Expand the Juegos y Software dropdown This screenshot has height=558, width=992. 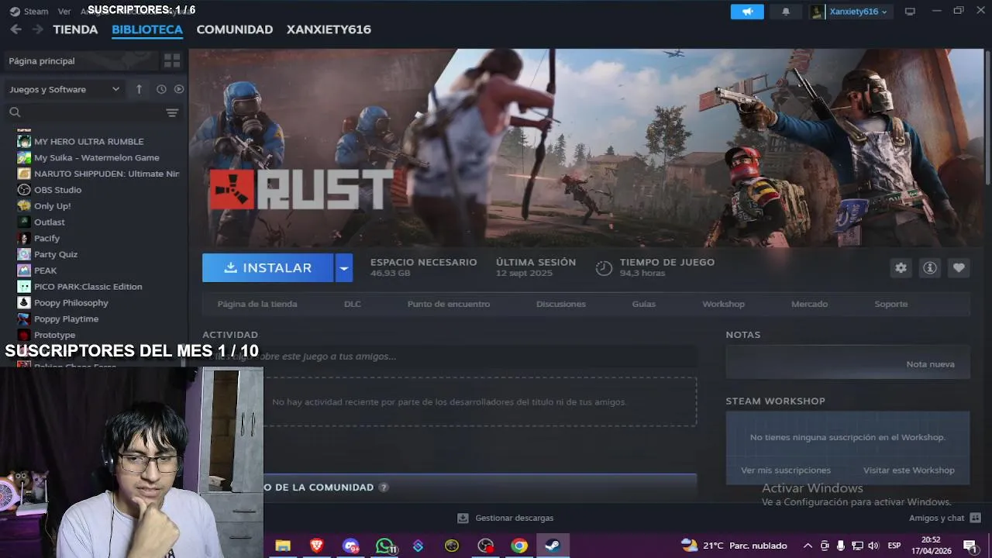pos(65,89)
